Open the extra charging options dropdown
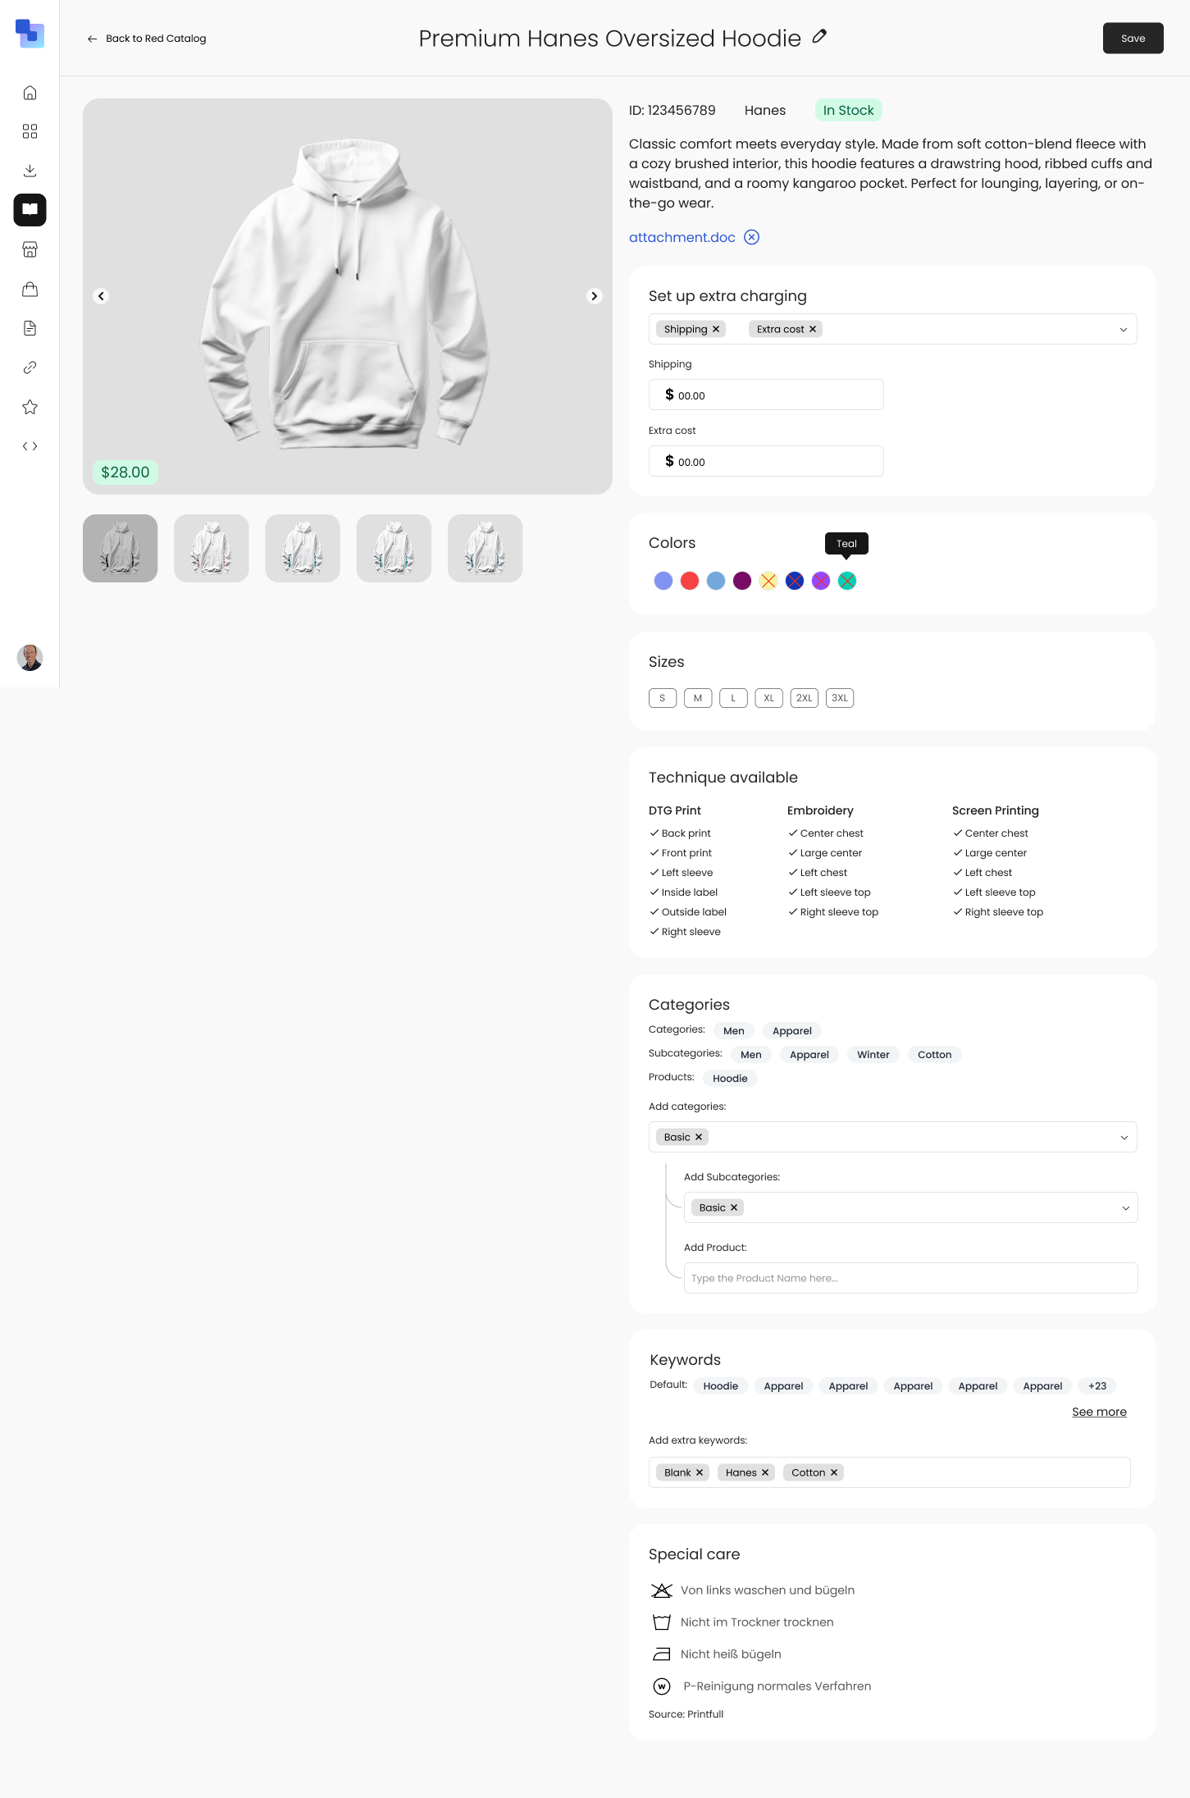 1123,329
